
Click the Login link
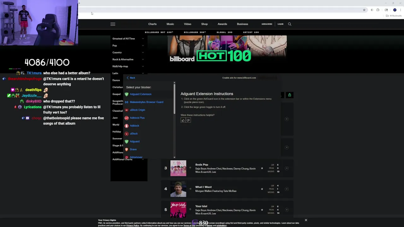tap(280, 24)
